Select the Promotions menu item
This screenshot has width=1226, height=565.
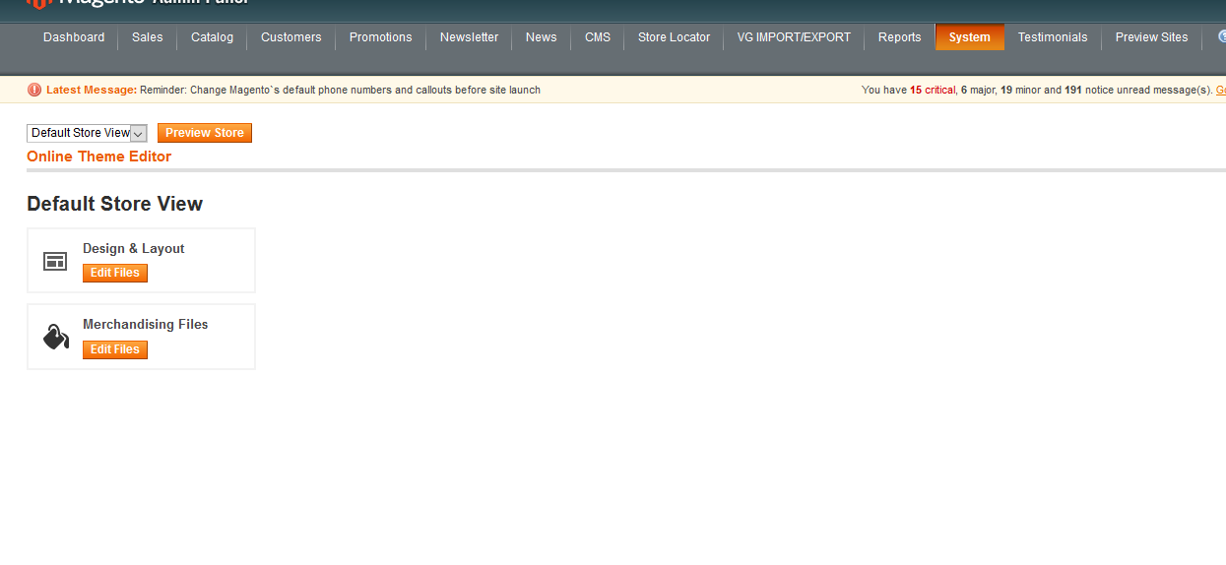381,37
